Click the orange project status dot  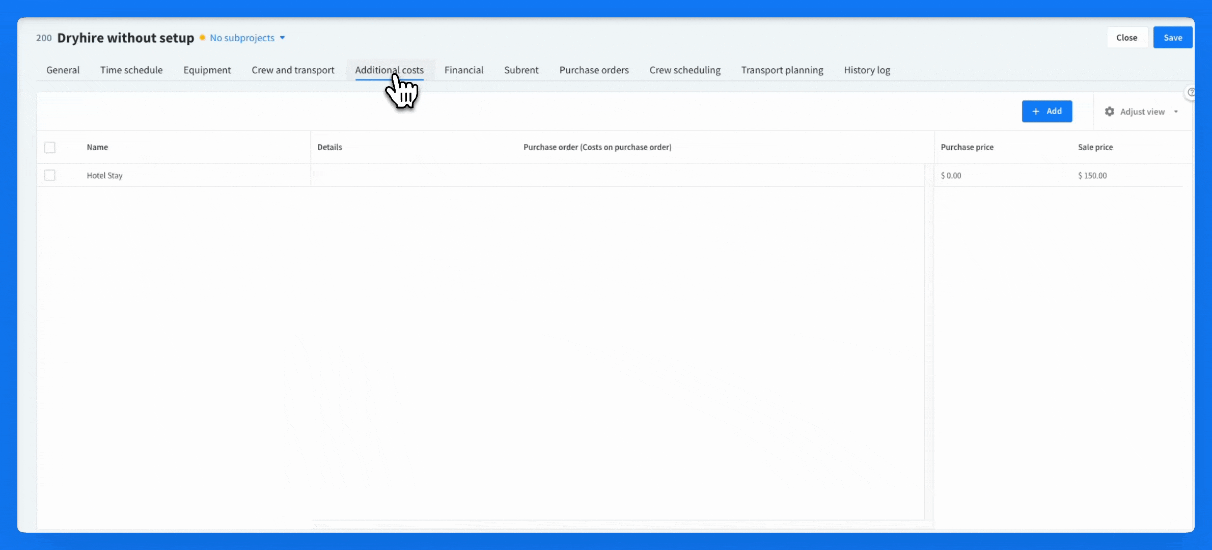pos(202,38)
